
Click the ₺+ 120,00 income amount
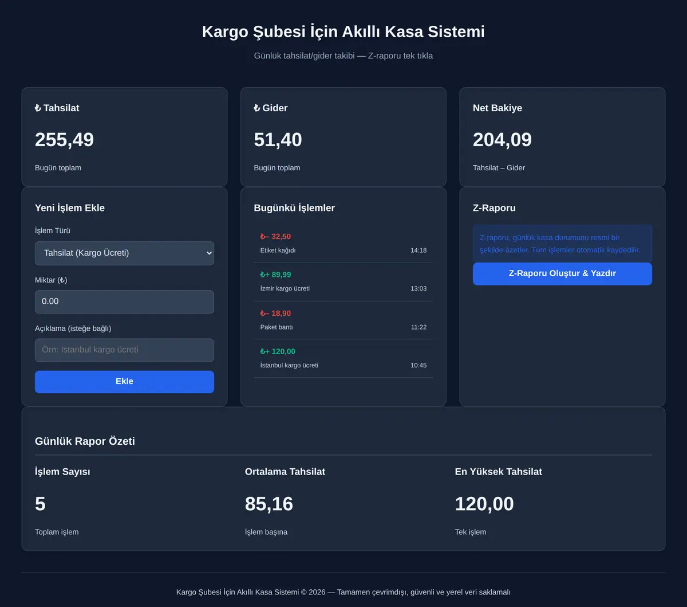tap(278, 352)
